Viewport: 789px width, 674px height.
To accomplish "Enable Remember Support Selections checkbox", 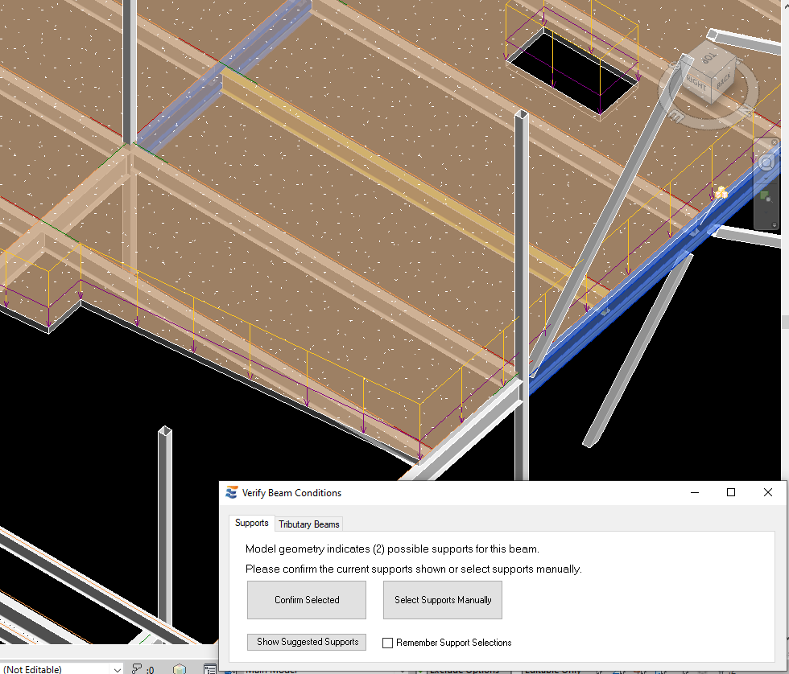I will 387,643.
